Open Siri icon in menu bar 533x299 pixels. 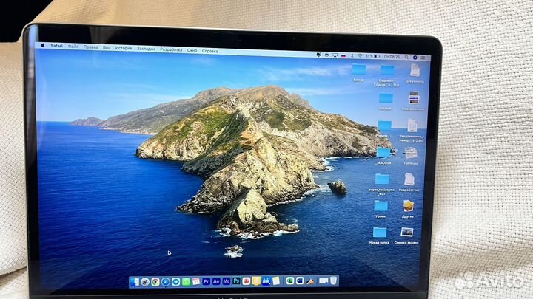415,58
